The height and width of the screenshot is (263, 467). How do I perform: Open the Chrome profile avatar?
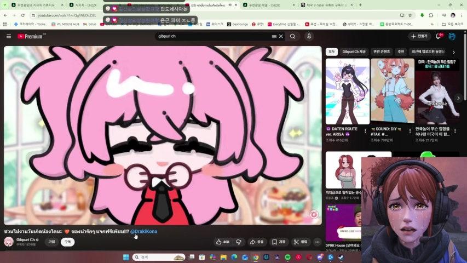(453, 15)
